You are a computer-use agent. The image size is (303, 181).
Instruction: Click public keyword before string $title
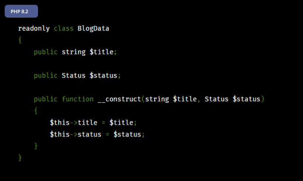point(46,52)
